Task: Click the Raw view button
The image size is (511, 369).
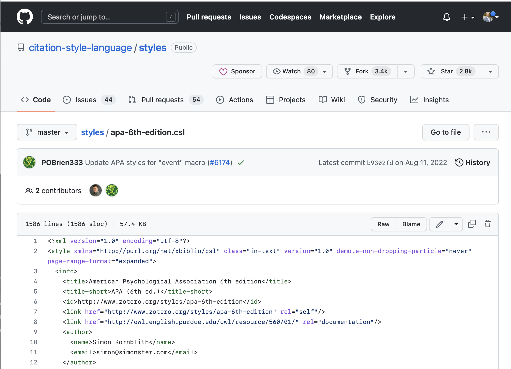Action: coord(383,224)
